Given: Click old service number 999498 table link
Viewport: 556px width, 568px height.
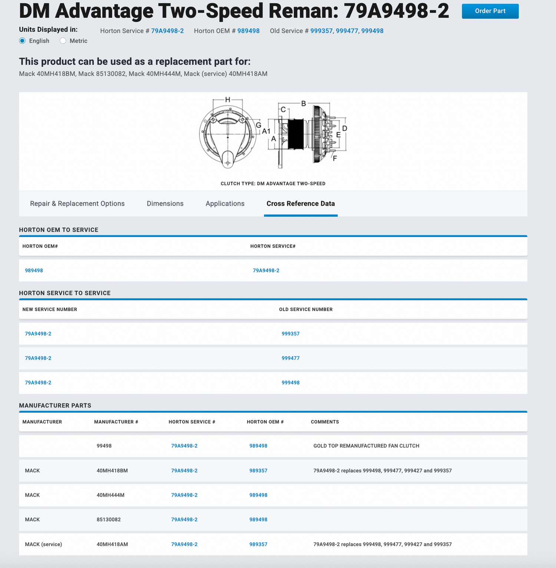Looking at the screenshot, I should 291,383.
